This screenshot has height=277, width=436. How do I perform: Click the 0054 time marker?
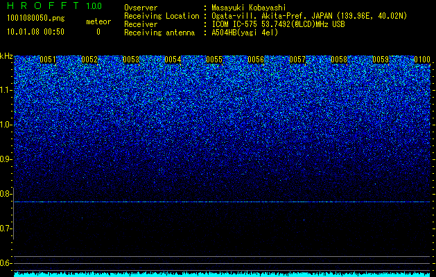(173, 60)
